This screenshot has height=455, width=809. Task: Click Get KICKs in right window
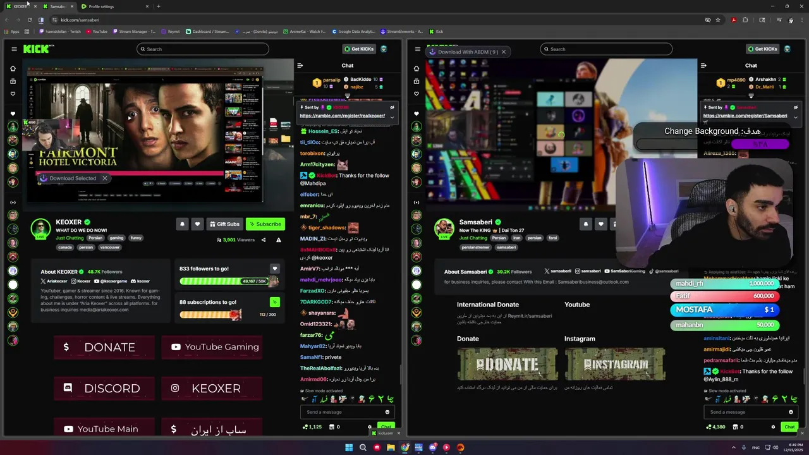tap(762, 49)
